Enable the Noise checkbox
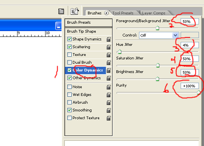204x146 pixels. pyautogui.click(x=69, y=87)
